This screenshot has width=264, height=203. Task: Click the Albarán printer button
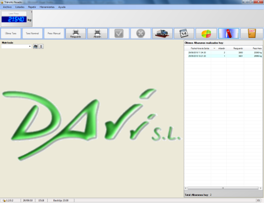97,34
